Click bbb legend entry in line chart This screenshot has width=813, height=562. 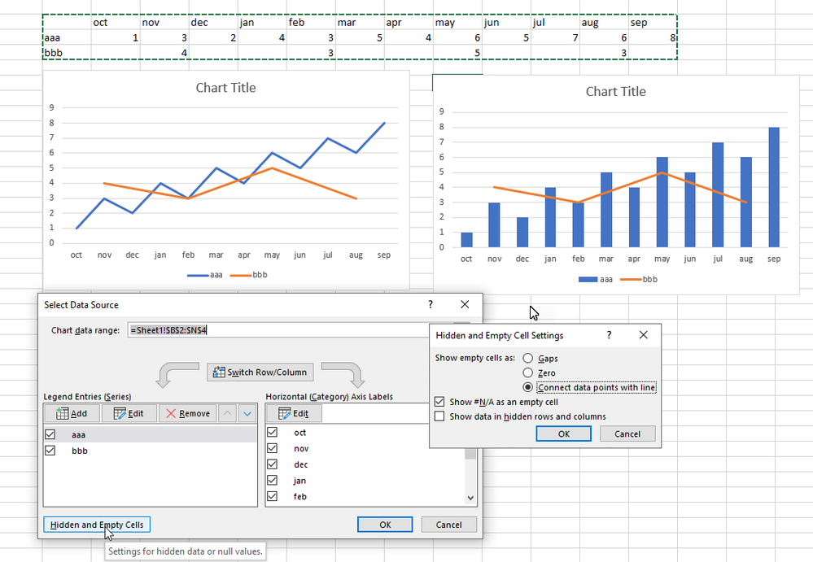248,275
